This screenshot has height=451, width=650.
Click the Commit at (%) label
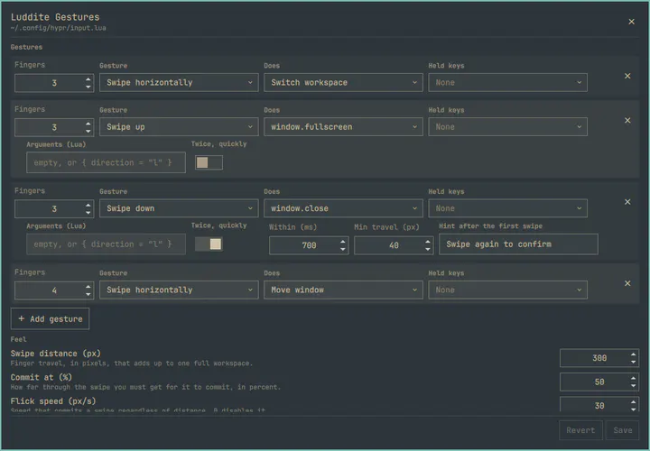pyautogui.click(x=41, y=377)
